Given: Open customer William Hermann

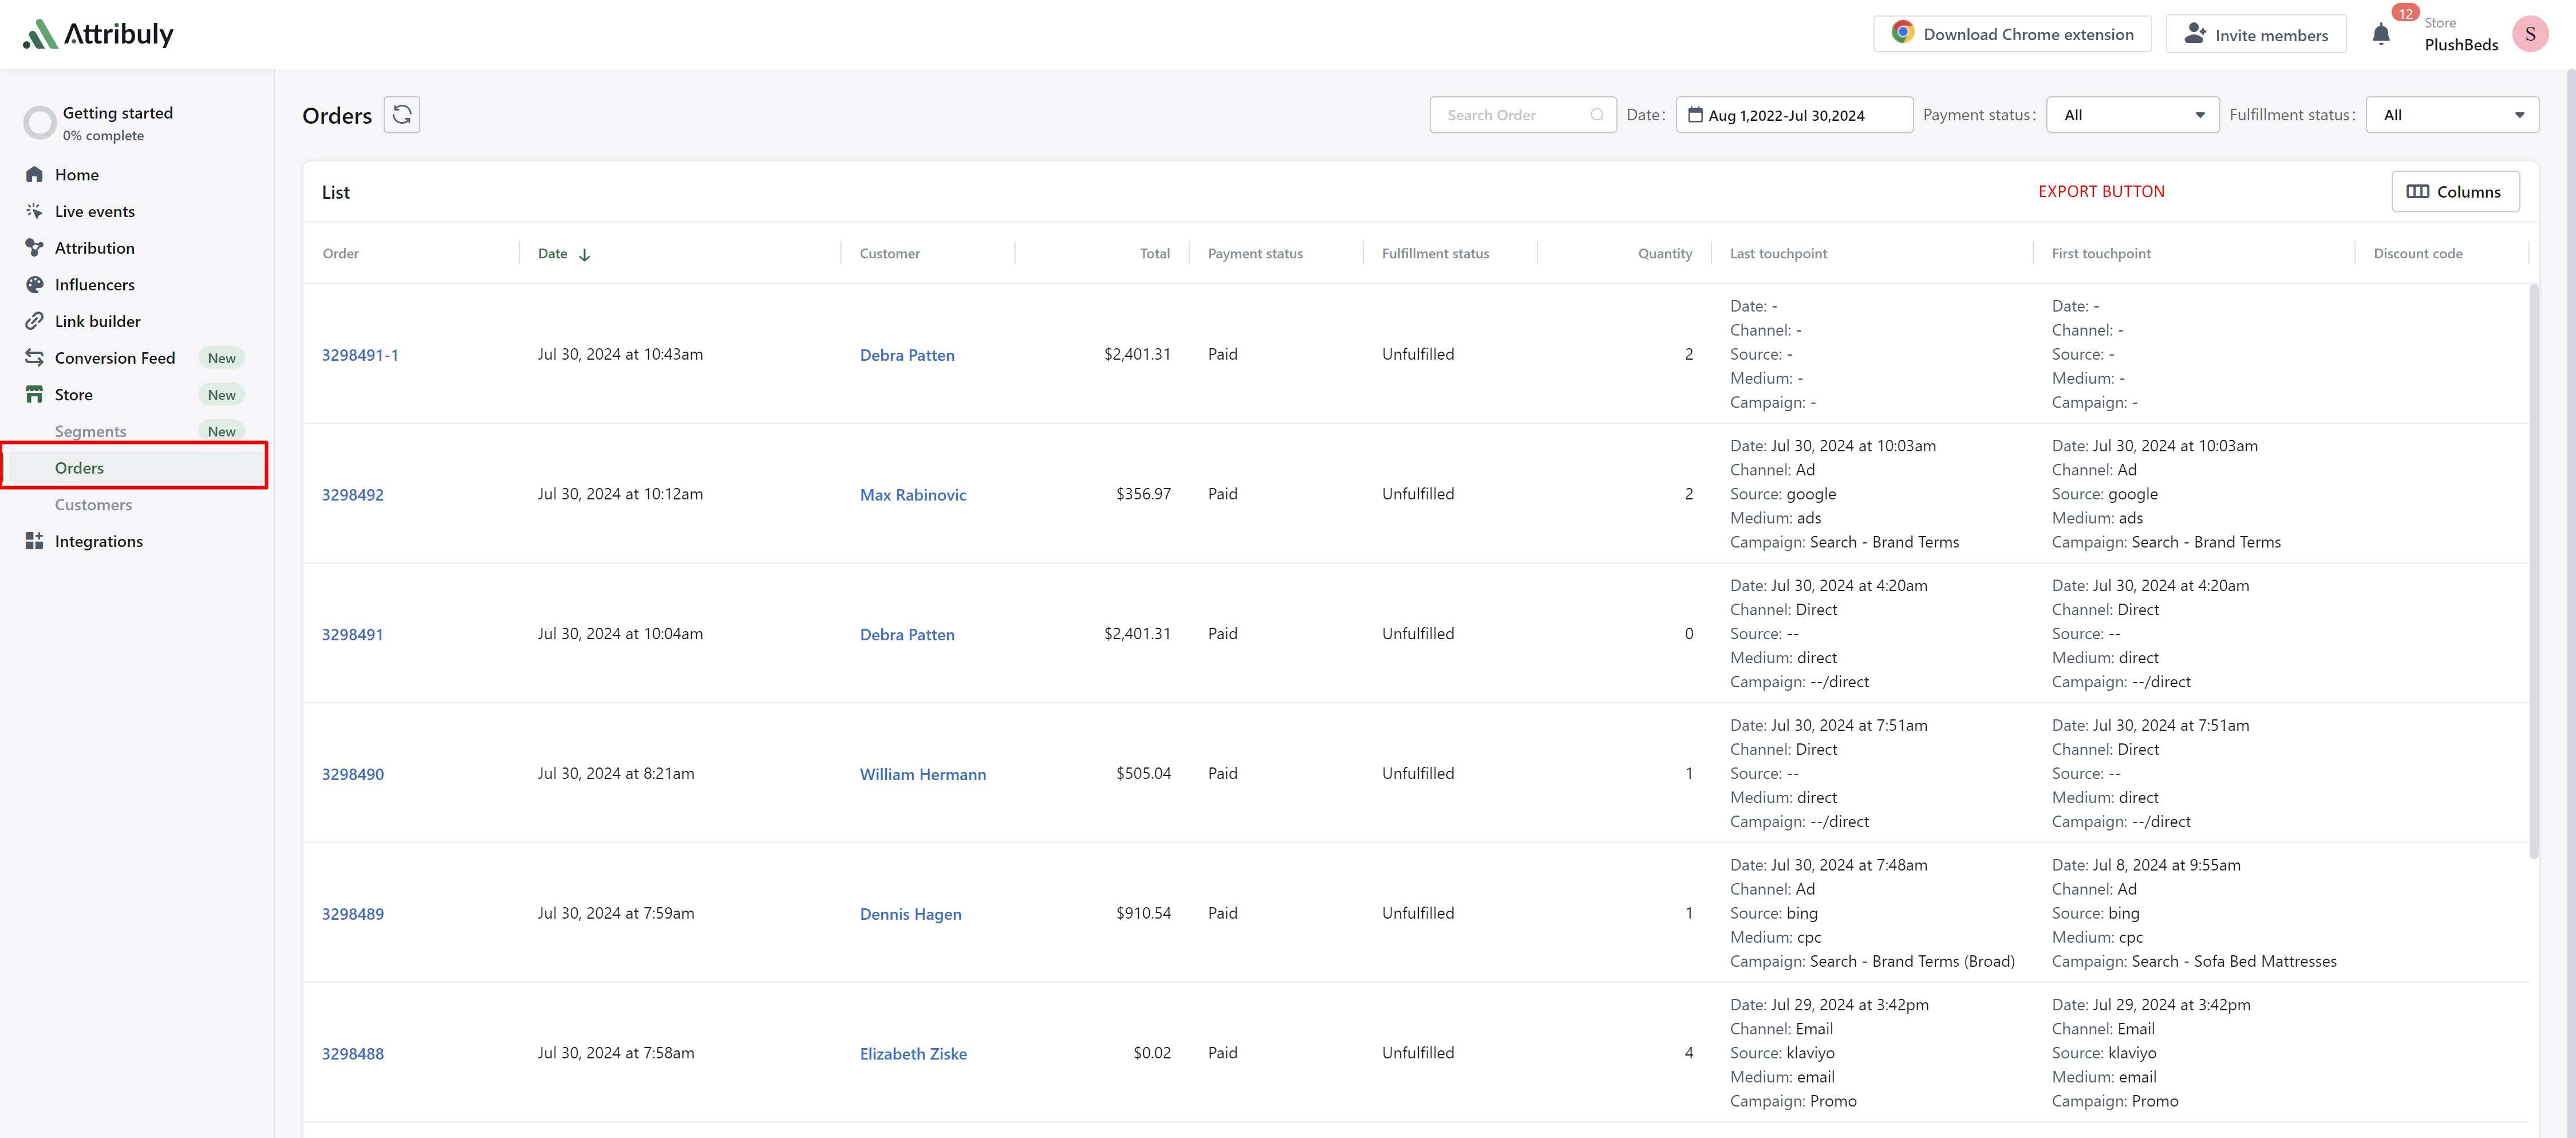Looking at the screenshot, I should (923, 774).
